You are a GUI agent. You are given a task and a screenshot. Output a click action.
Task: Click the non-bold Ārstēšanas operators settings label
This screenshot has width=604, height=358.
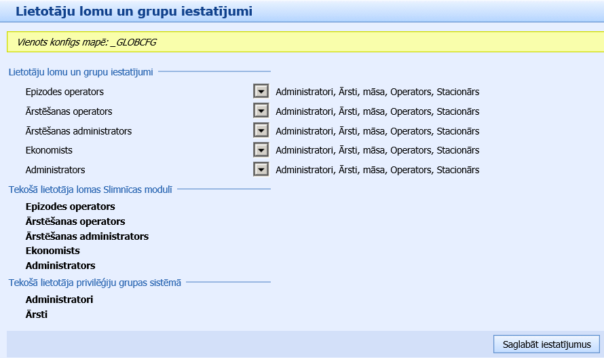(x=69, y=111)
